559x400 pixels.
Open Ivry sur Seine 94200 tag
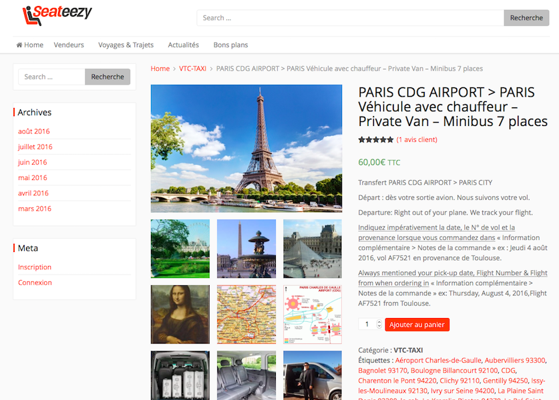pyautogui.click(x=462, y=391)
